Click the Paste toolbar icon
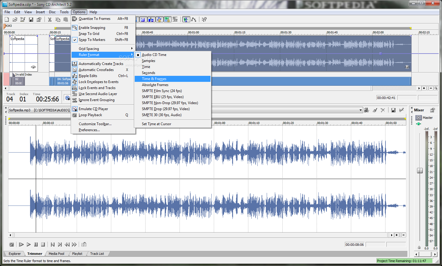 point(66,20)
